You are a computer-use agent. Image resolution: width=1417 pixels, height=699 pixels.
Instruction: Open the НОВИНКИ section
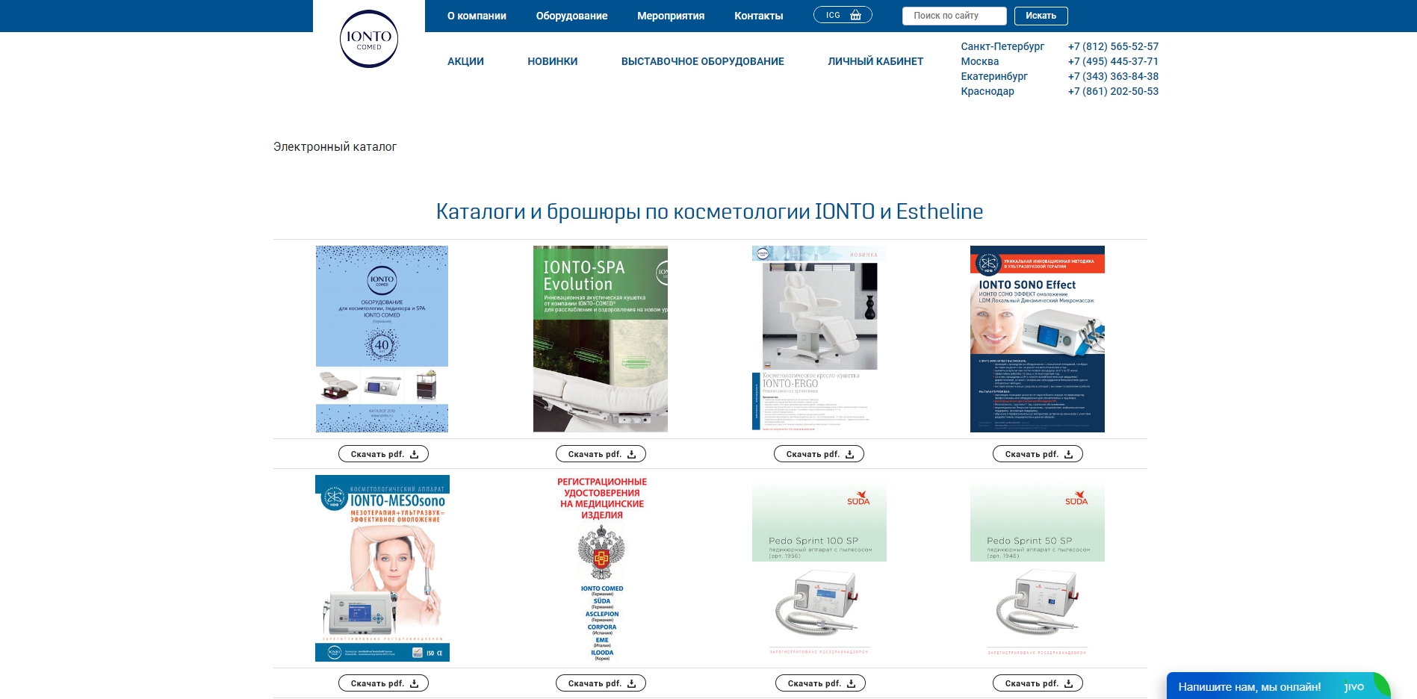click(553, 61)
